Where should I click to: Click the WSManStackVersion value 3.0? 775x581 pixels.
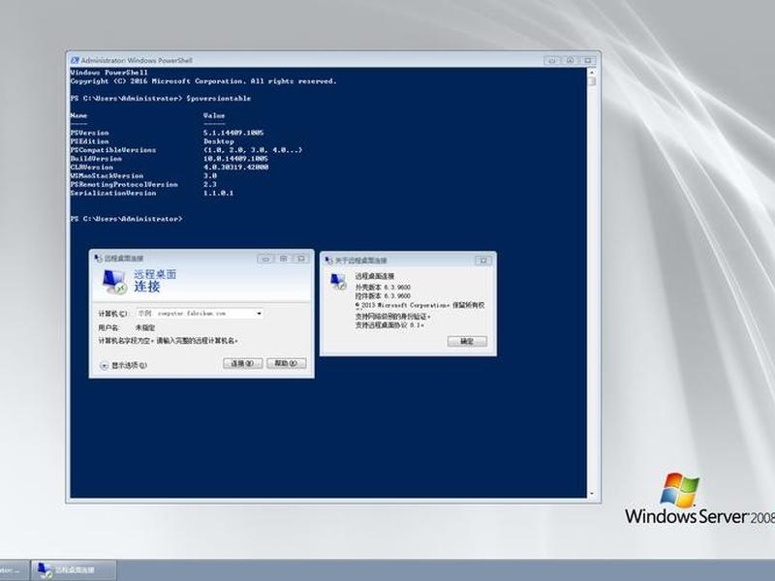[210, 176]
